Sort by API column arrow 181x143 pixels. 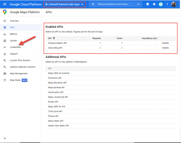[54, 38]
